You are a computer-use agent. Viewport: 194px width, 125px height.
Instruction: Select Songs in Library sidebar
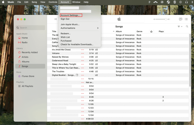30,66
